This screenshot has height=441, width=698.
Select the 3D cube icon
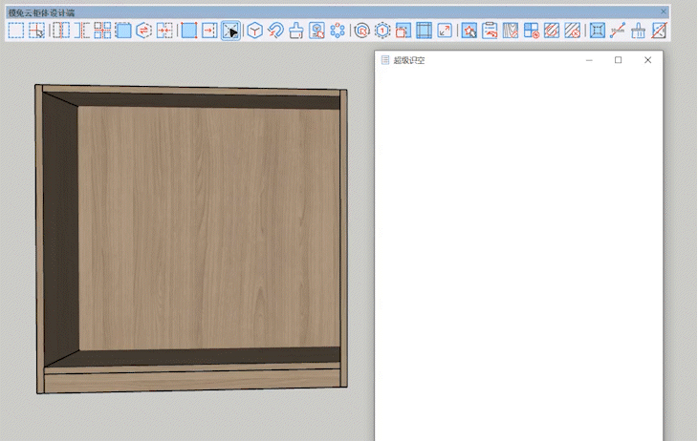pyautogui.click(x=254, y=31)
